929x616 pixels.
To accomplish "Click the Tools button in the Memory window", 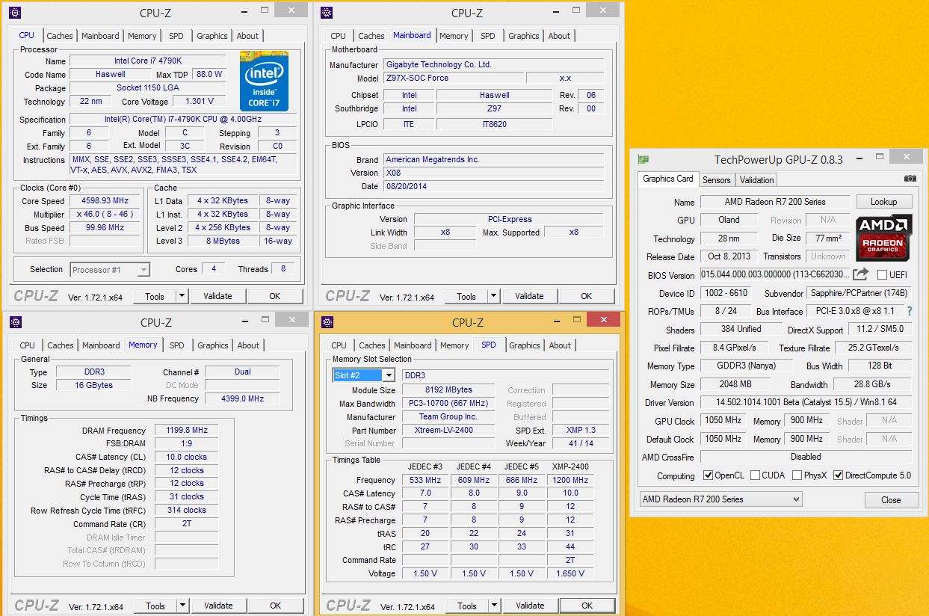I will (x=155, y=606).
